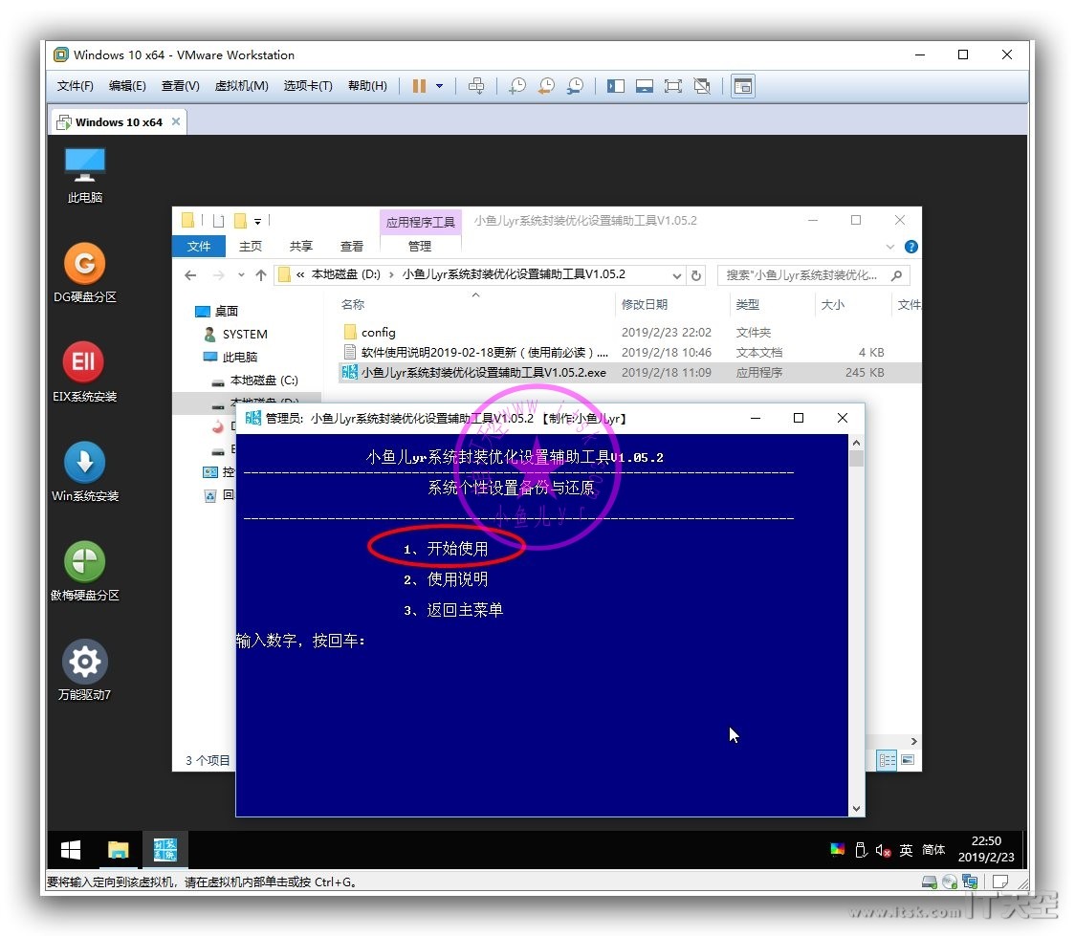Viewport: 1075px width, 936px height.
Task: Revert virtual machine to previous snapshot
Action: 546,86
